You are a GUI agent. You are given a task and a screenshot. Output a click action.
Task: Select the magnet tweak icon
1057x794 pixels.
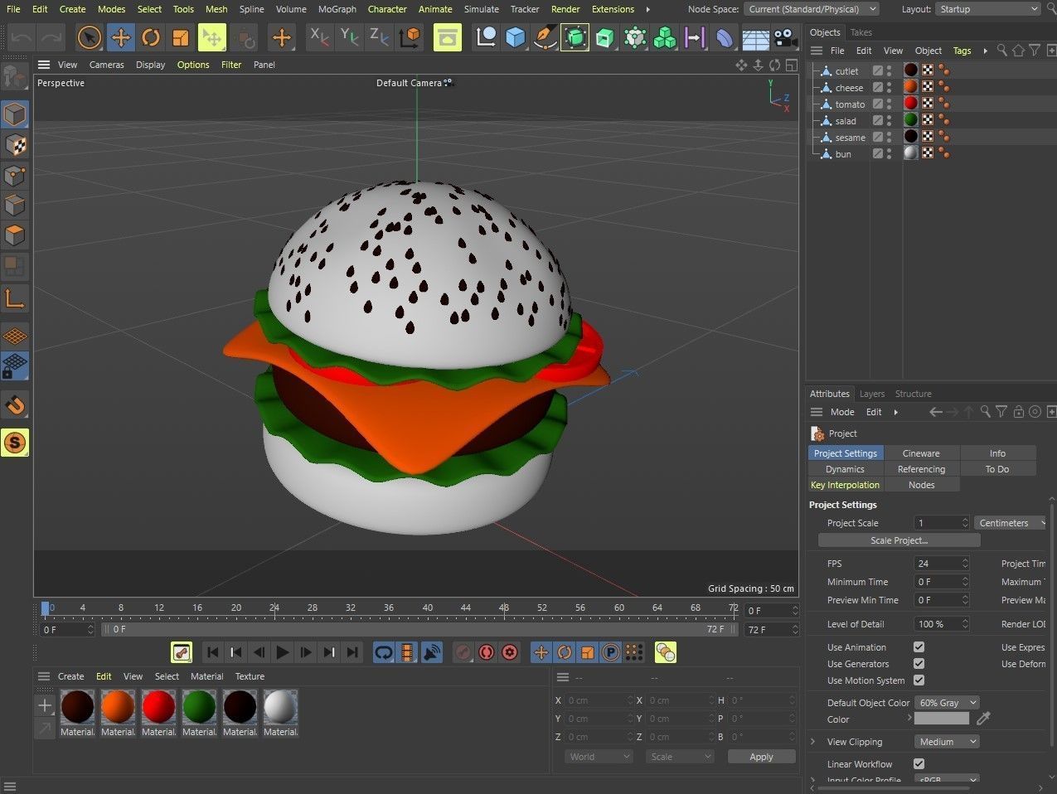click(x=15, y=405)
